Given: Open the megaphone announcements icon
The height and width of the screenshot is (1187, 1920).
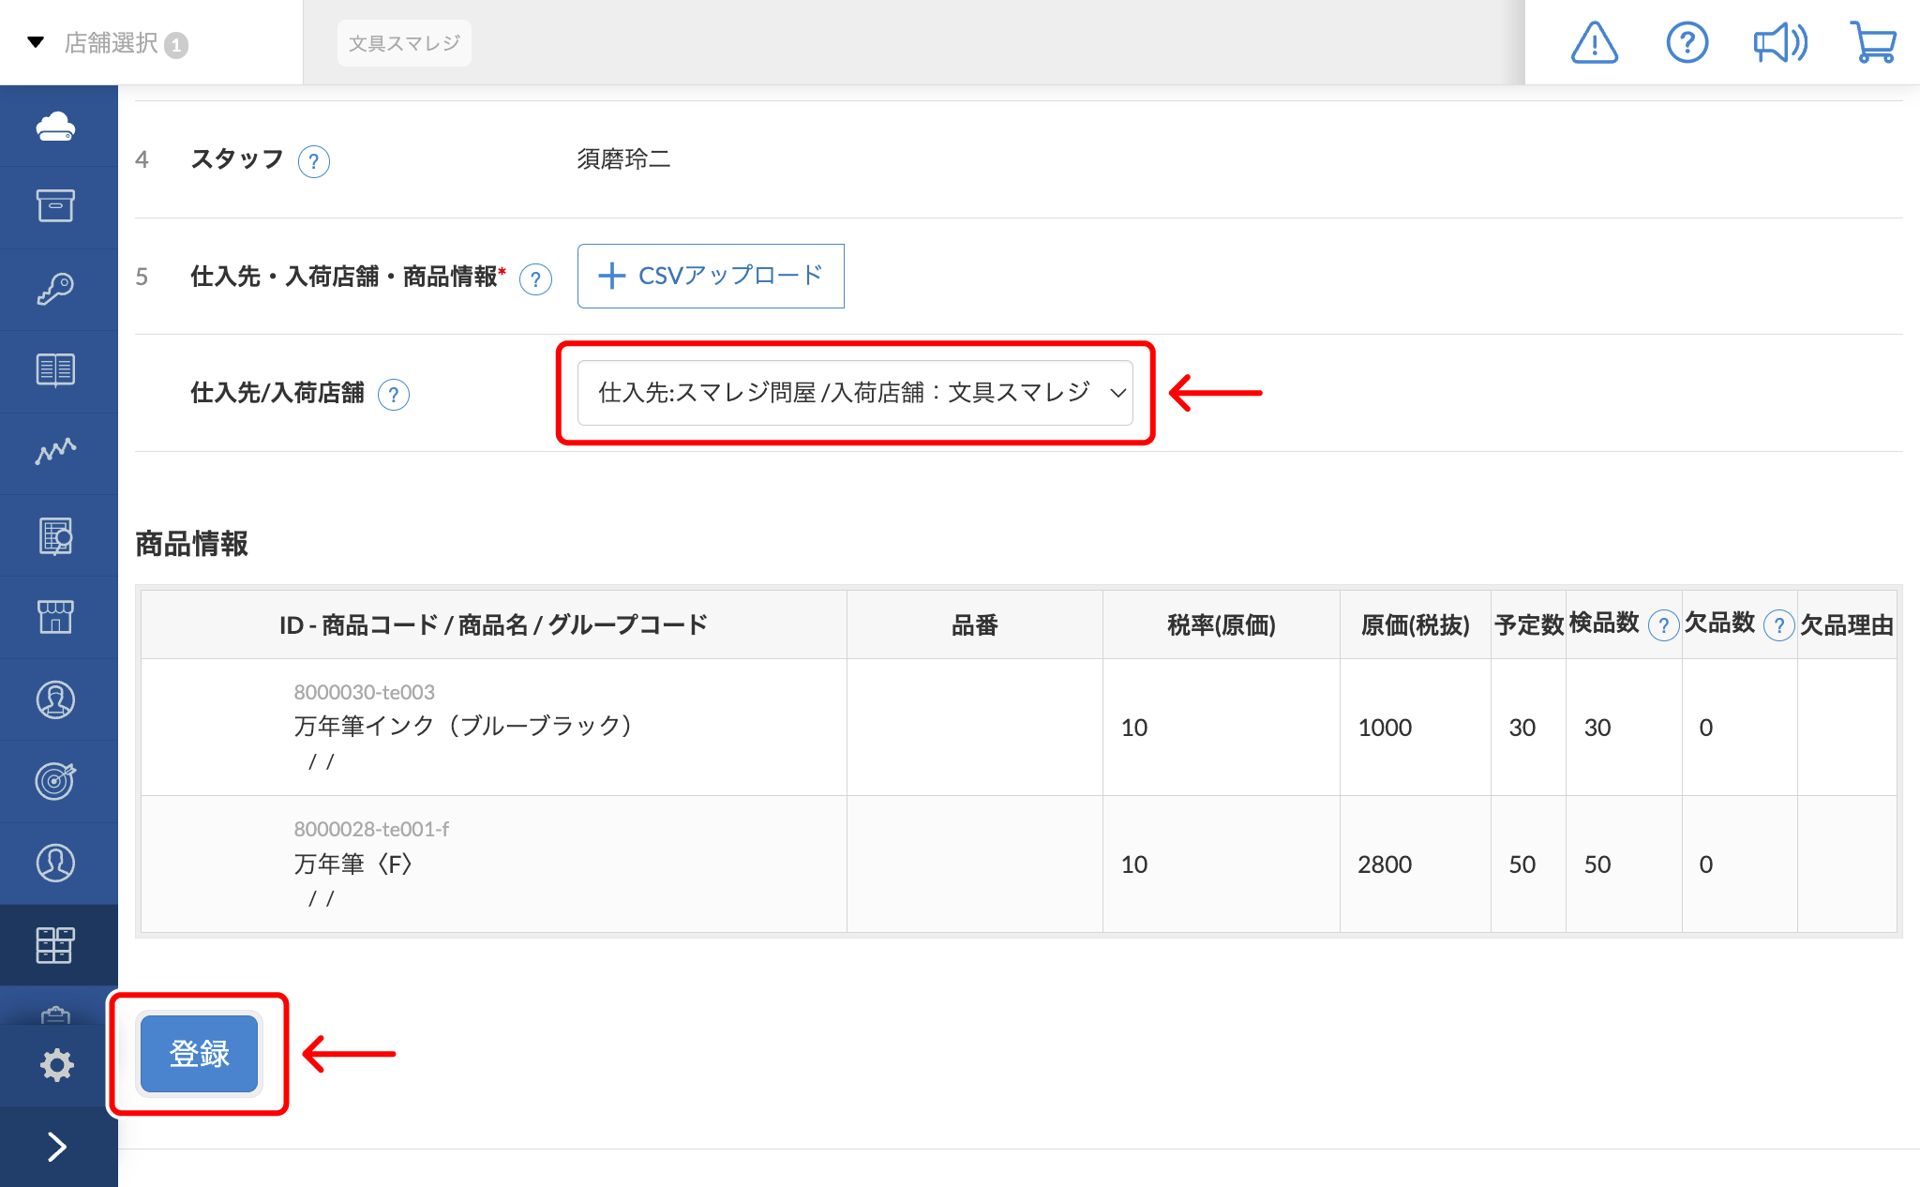Looking at the screenshot, I should click(1779, 43).
